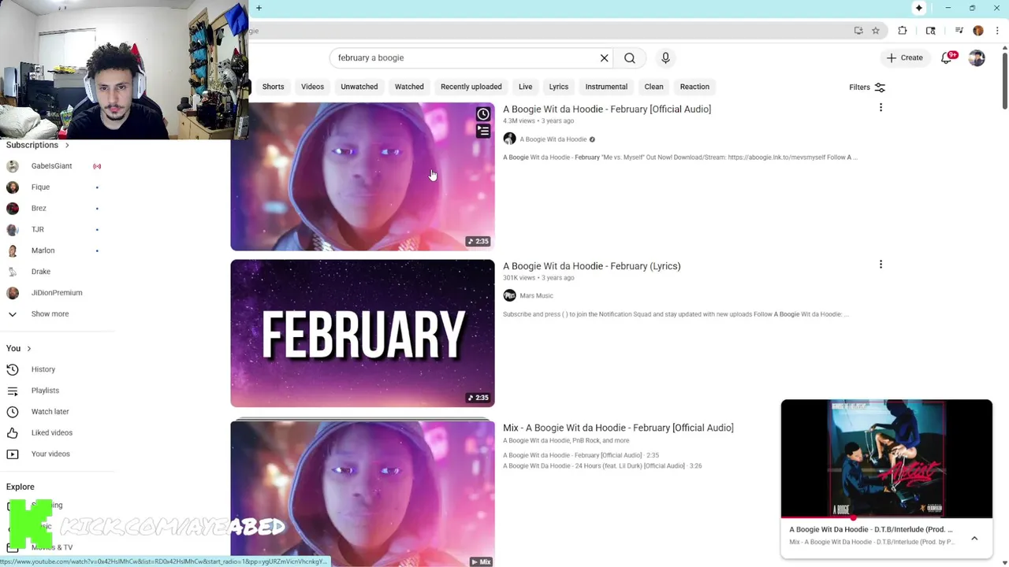The image size is (1009, 567).
Task: Select the Instrumental filter chip
Action: click(x=606, y=87)
